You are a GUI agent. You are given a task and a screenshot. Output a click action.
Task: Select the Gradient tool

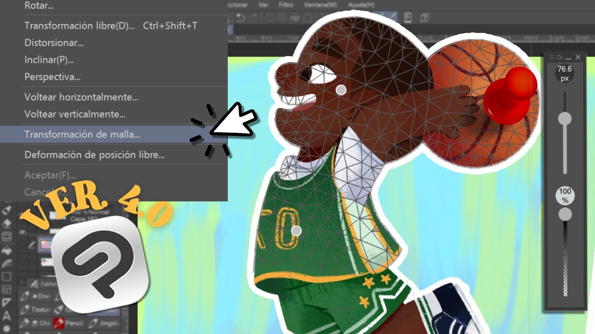[x=7, y=263]
